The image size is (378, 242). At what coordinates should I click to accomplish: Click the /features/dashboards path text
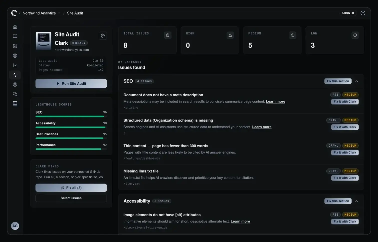pyautogui.click(x=142, y=158)
